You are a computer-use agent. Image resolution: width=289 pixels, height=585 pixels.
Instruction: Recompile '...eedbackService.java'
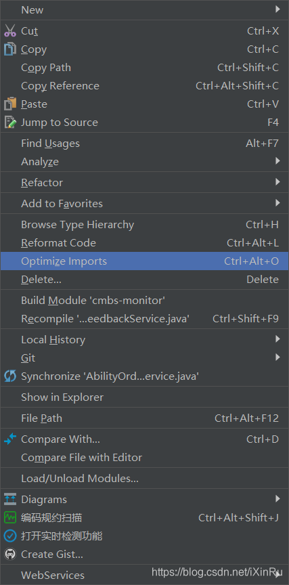point(144,319)
